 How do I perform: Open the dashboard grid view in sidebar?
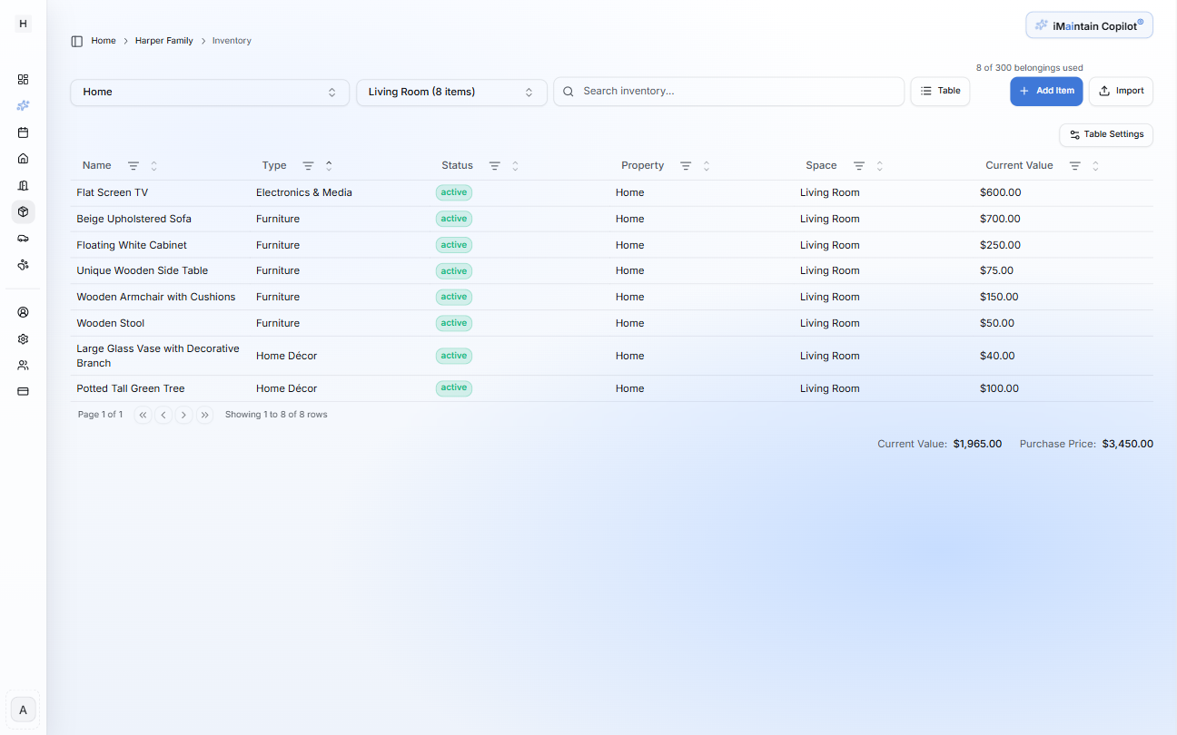tap(23, 79)
